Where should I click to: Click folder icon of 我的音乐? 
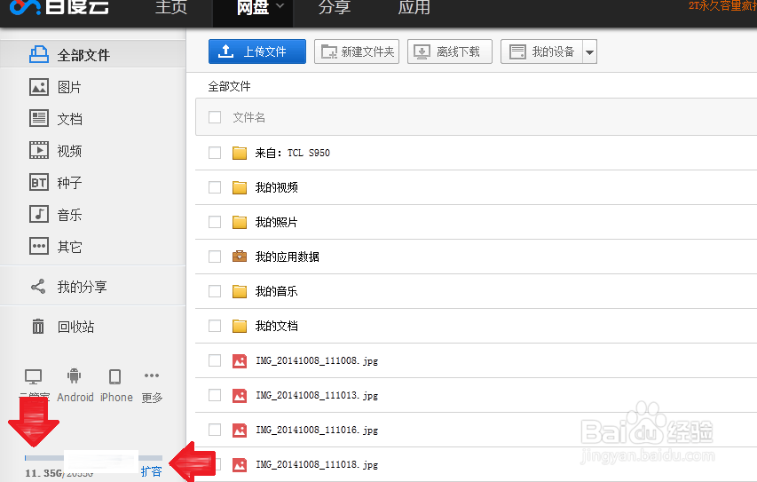[240, 291]
